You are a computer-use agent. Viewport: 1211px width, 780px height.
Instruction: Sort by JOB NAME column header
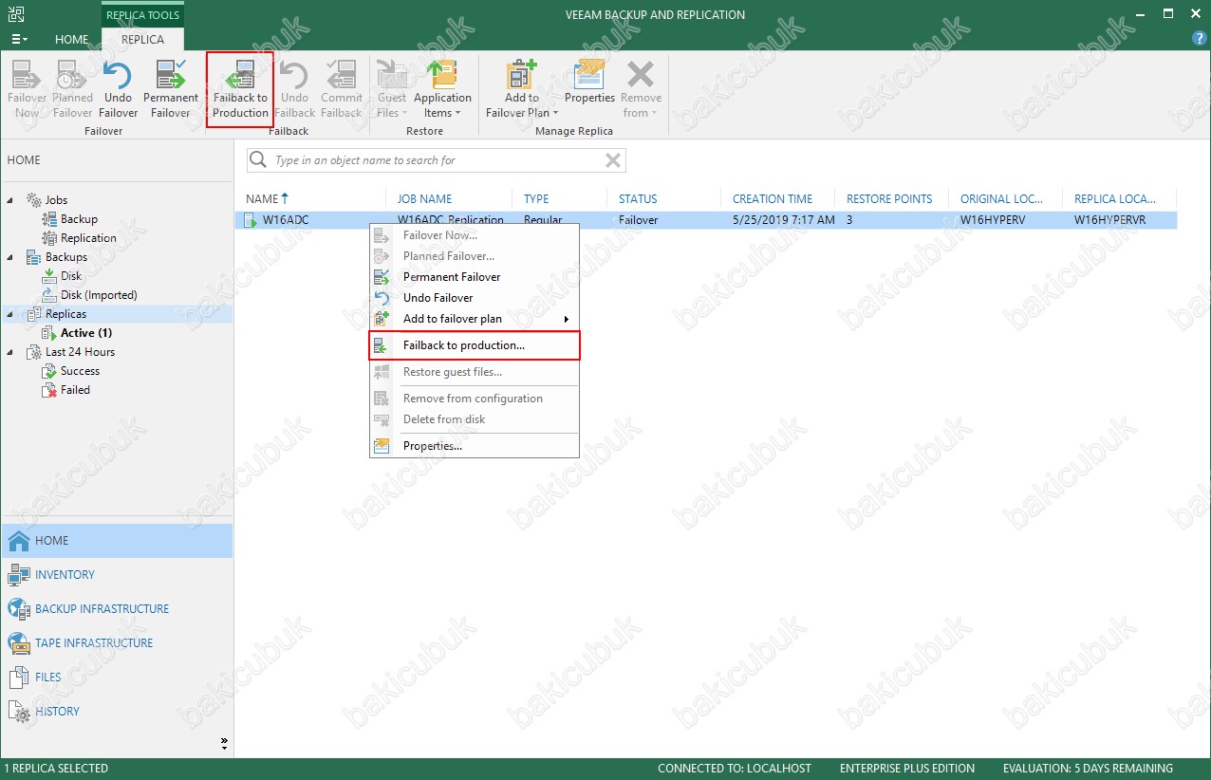click(424, 199)
